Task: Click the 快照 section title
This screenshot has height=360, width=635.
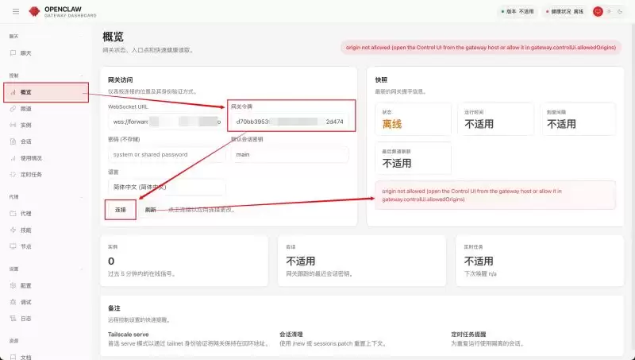Action: click(382, 79)
